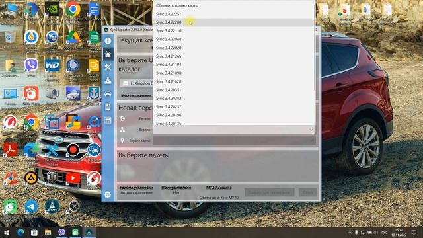Open File Explorer from the taskbar
This screenshot has width=423, height=238.
[x=48, y=232]
